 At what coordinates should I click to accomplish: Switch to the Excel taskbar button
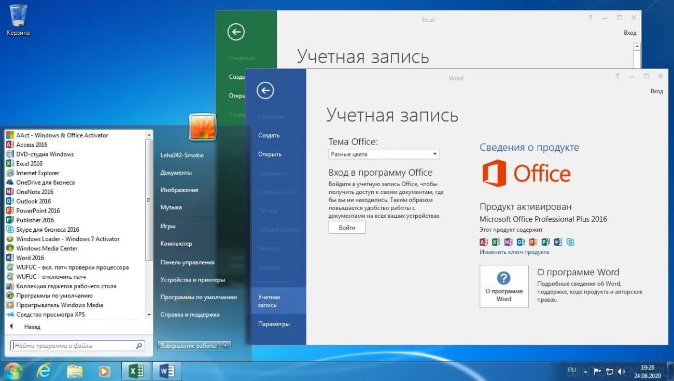[x=136, y=371]
